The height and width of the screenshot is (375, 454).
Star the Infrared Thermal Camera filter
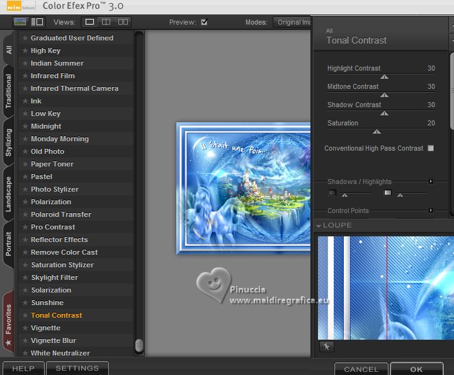click(x=25, y=88)
